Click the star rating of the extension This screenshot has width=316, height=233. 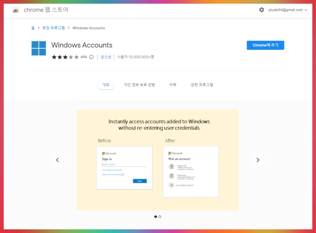click(x=65, y=57)
